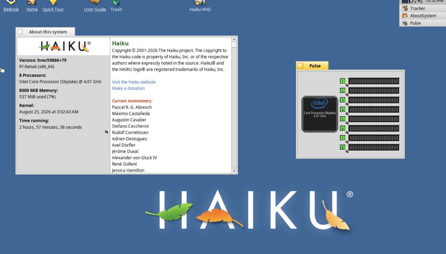
Task: Click the '537 MiB used (7%)' text
Action: [37, 97]
